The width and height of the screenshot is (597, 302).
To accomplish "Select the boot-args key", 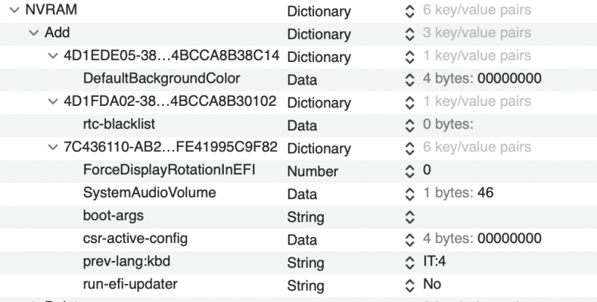I will point(113,216).
